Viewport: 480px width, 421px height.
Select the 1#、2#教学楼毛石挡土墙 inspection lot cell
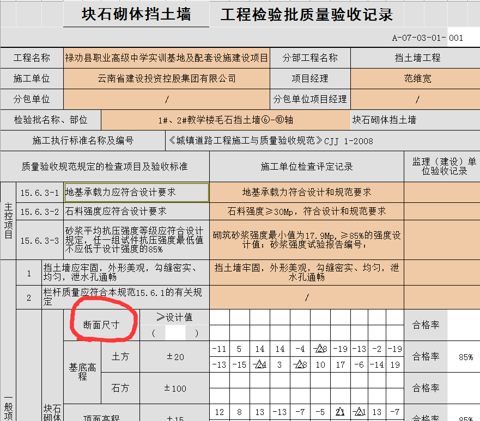pos(226,120)
